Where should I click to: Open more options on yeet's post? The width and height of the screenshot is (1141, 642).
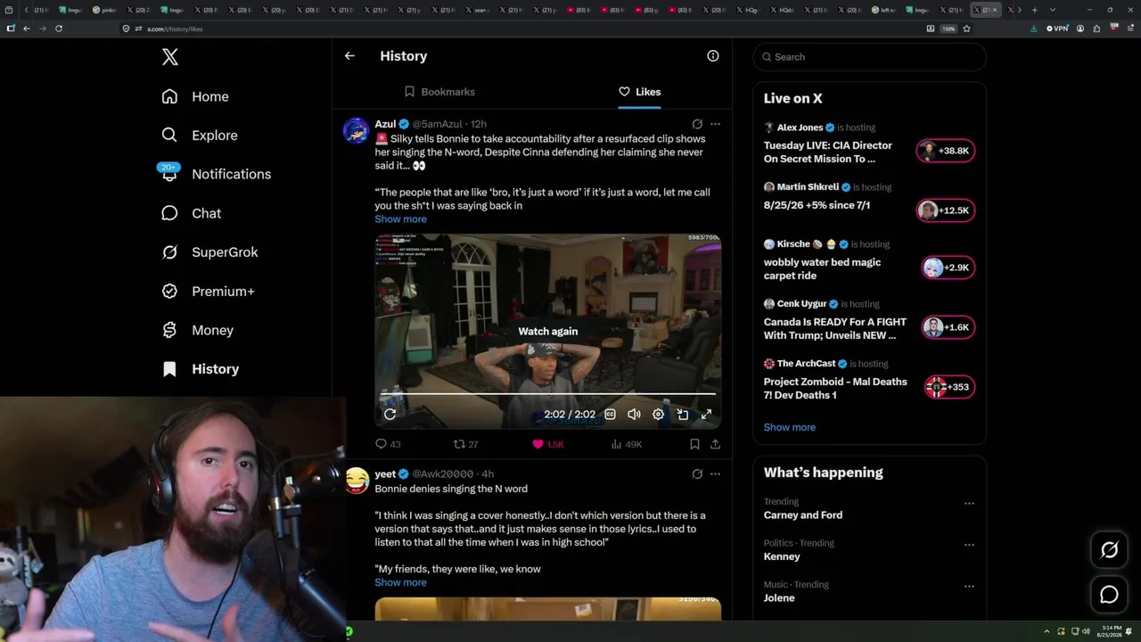(x=715, y=473)
